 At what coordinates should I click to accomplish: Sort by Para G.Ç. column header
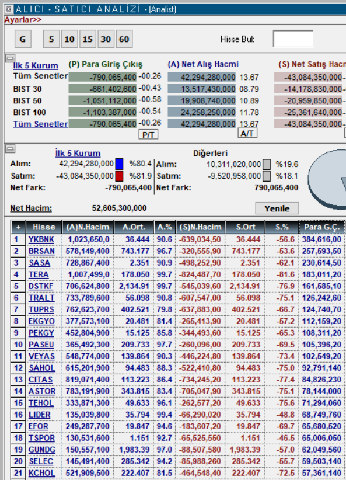(x=322, y=227)
